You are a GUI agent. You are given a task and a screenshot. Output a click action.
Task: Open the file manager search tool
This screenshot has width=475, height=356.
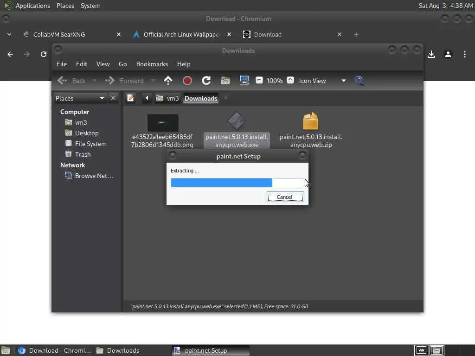(359, 81)
